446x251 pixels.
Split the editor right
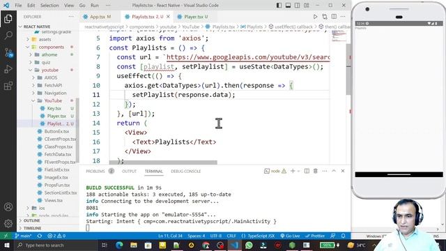334,17
